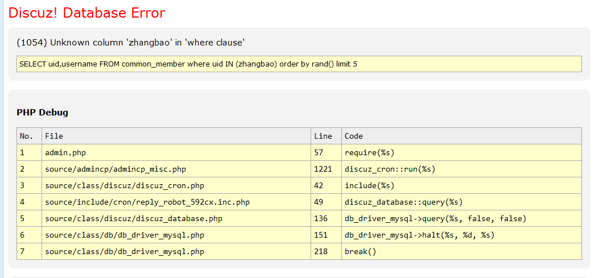Click the "PHP Debug" section heading
The width and height of the screenshot is (599, 278).
pos(42,112)
